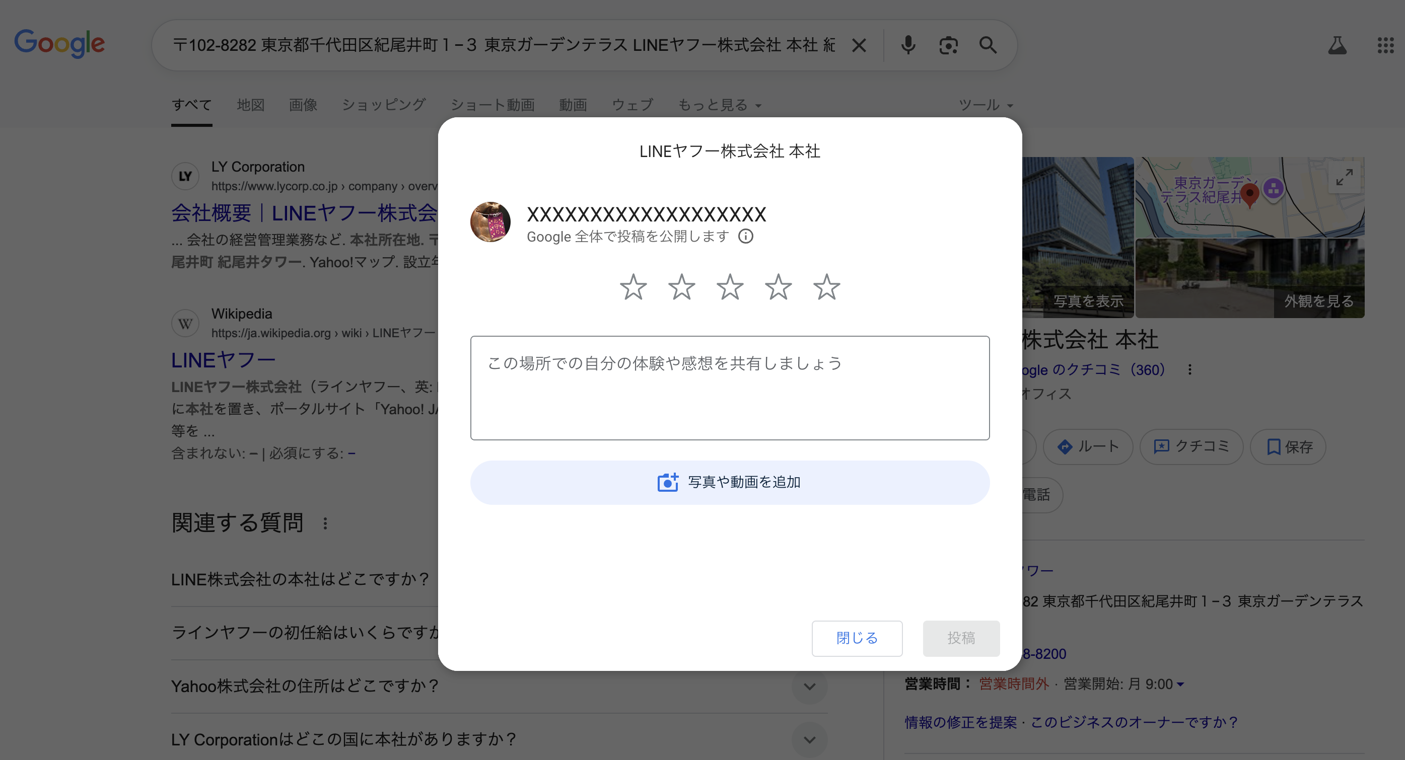Click inside the review text area

tap(730, 388)
